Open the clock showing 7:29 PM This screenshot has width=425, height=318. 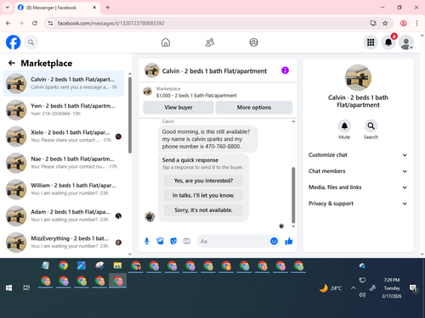(x=392, y=288)
